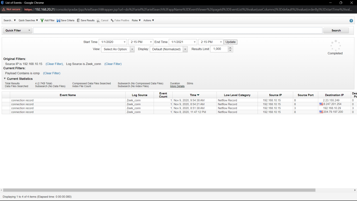Open the More Details link
The height and width of the screenshot is (201, 357).
tap(177, 86)
